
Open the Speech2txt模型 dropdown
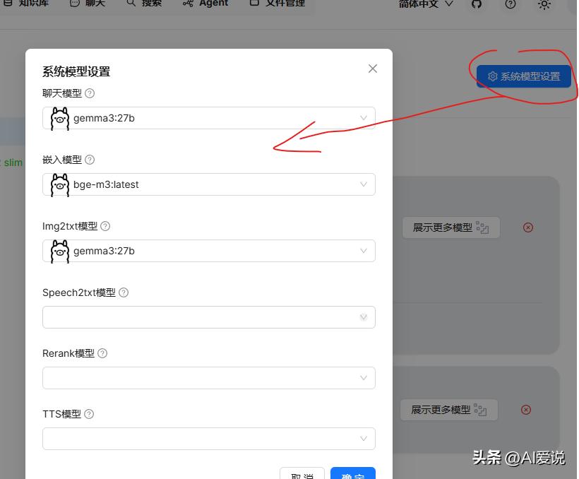coord(208,317)
